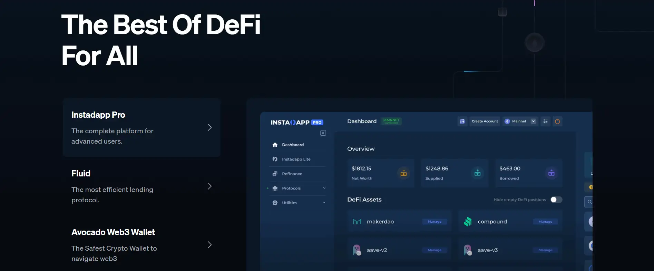Click the Net Worth orange money icon

(403, 173)
